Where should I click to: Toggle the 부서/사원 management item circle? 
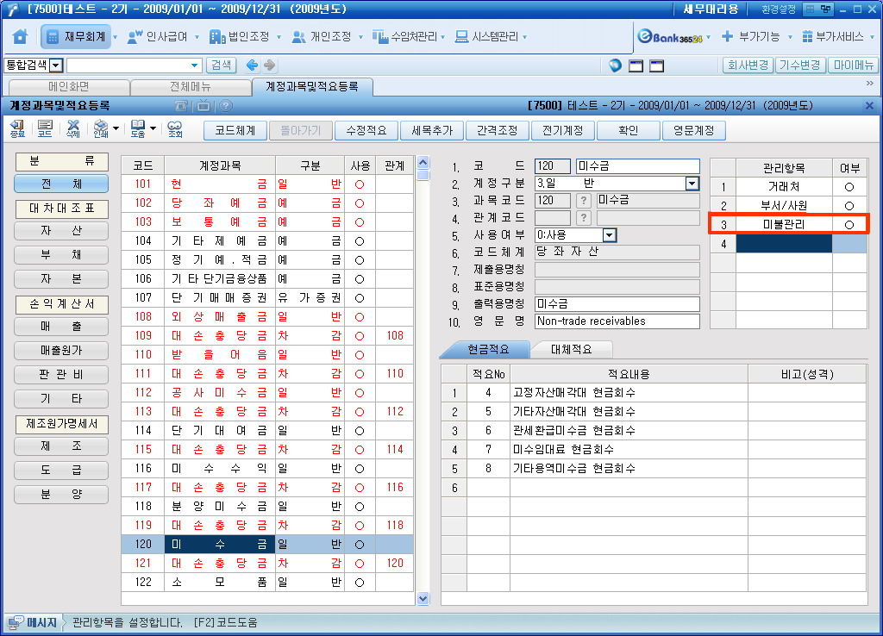pyautogui.click(x=849, y=206)
